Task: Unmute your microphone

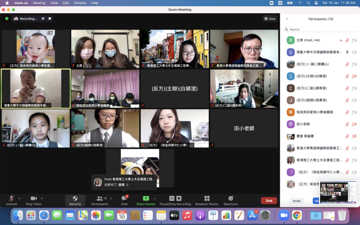Action: pyautogui.click(x=11, y=200)
